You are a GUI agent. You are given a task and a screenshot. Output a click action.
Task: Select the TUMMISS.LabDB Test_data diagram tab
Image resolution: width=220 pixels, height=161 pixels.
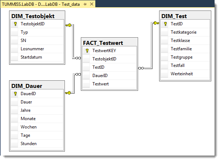(48, 4)
